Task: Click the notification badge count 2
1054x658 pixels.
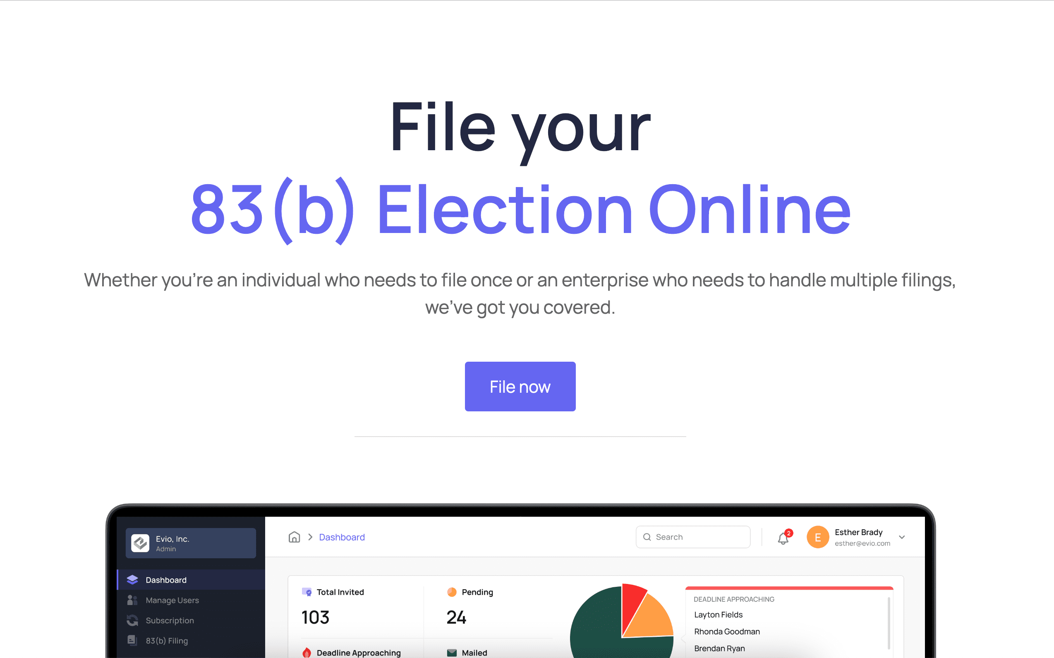Action: pos(787,531)
